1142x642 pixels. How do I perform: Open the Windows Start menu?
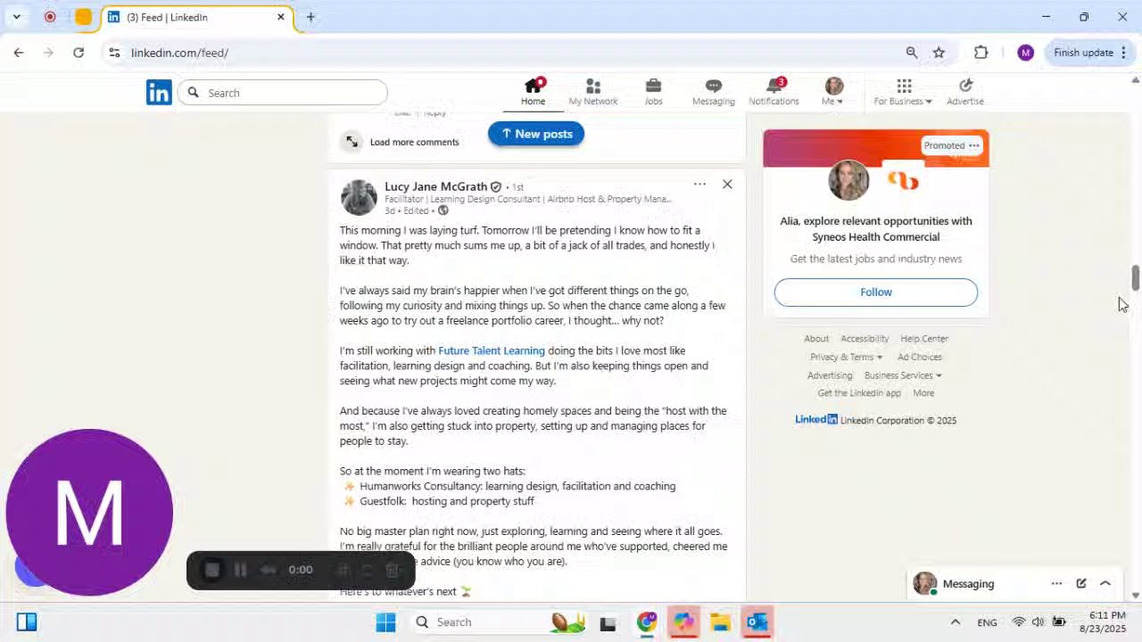[385, 622]
